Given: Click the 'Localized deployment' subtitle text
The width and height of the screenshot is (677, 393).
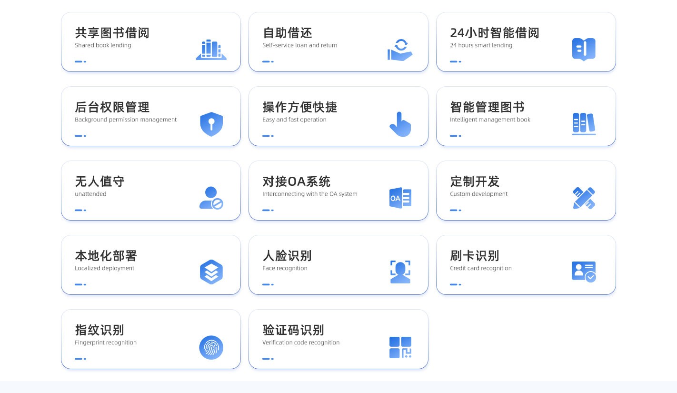Looking at the screenshot, I should click(x=104, y=268).
